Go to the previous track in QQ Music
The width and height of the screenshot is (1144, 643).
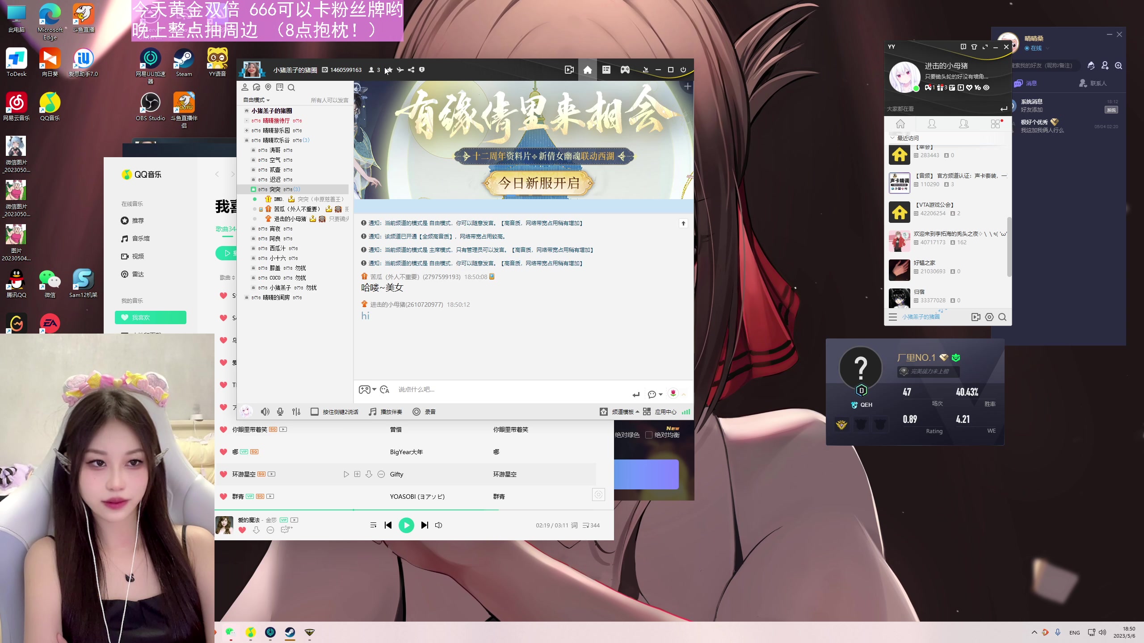coord(388,525)
